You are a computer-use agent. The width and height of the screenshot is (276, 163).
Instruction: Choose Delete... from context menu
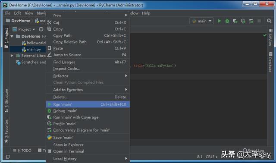(x=88, y=97)
